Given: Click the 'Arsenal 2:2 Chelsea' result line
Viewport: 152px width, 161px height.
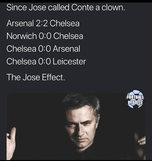Looking at the screenshot, I should click(43, 23).
